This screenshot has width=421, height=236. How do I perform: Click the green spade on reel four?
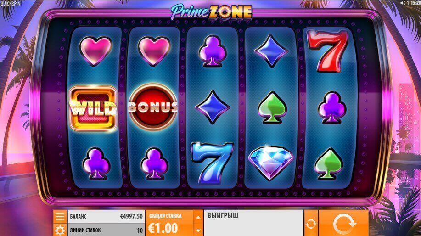[272, 108]
